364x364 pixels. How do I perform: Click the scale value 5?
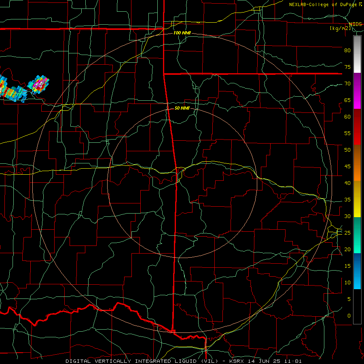tap(349, 299)
